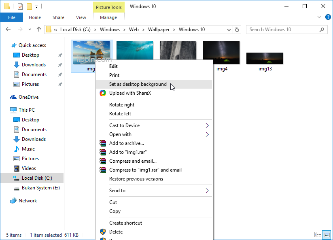Choose Add to archive... option
The height and width of the screenshot is (240, 333).
pos(154,143)
